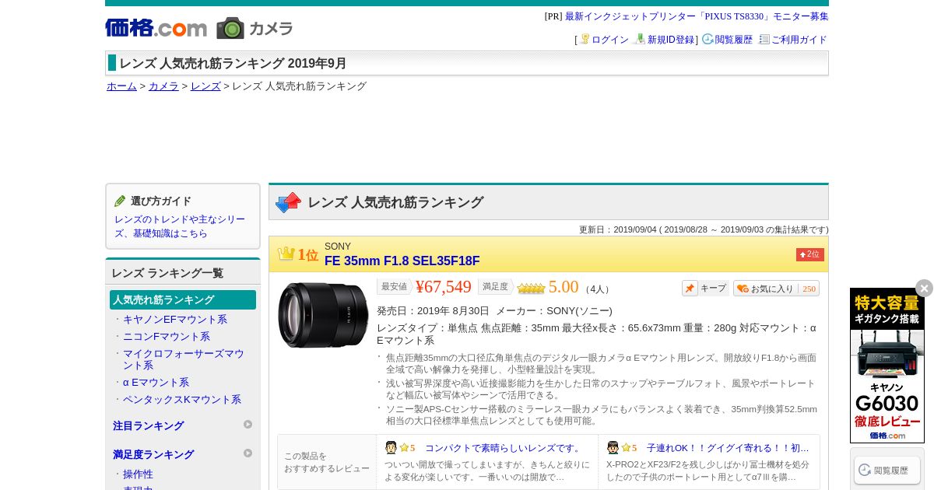
Task: Click the 価格.com logo
Action: [156, 28]
